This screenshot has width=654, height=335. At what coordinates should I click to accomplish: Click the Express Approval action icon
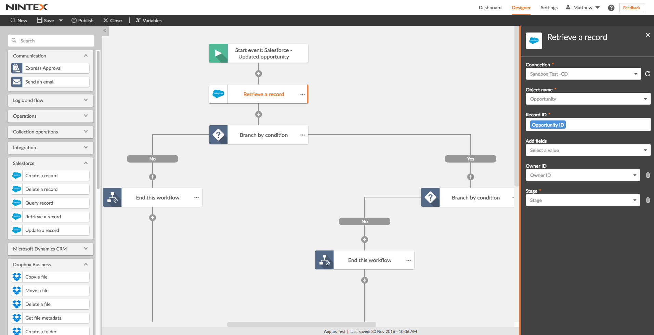coord(17,68)
